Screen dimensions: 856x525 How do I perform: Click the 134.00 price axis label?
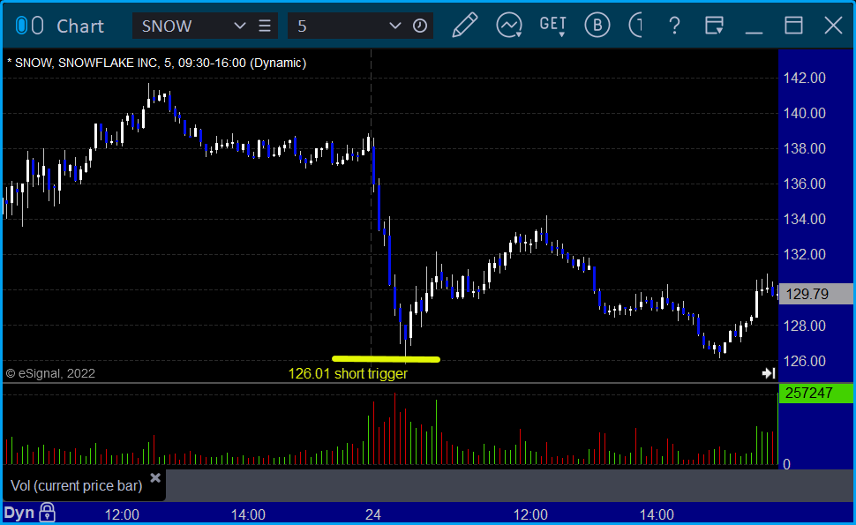click(805, 220)
